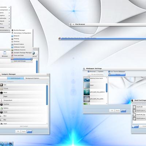Toggle Use Theme Wallpaper checkbox
The image size is (146, 146).
tap(109, 72)
